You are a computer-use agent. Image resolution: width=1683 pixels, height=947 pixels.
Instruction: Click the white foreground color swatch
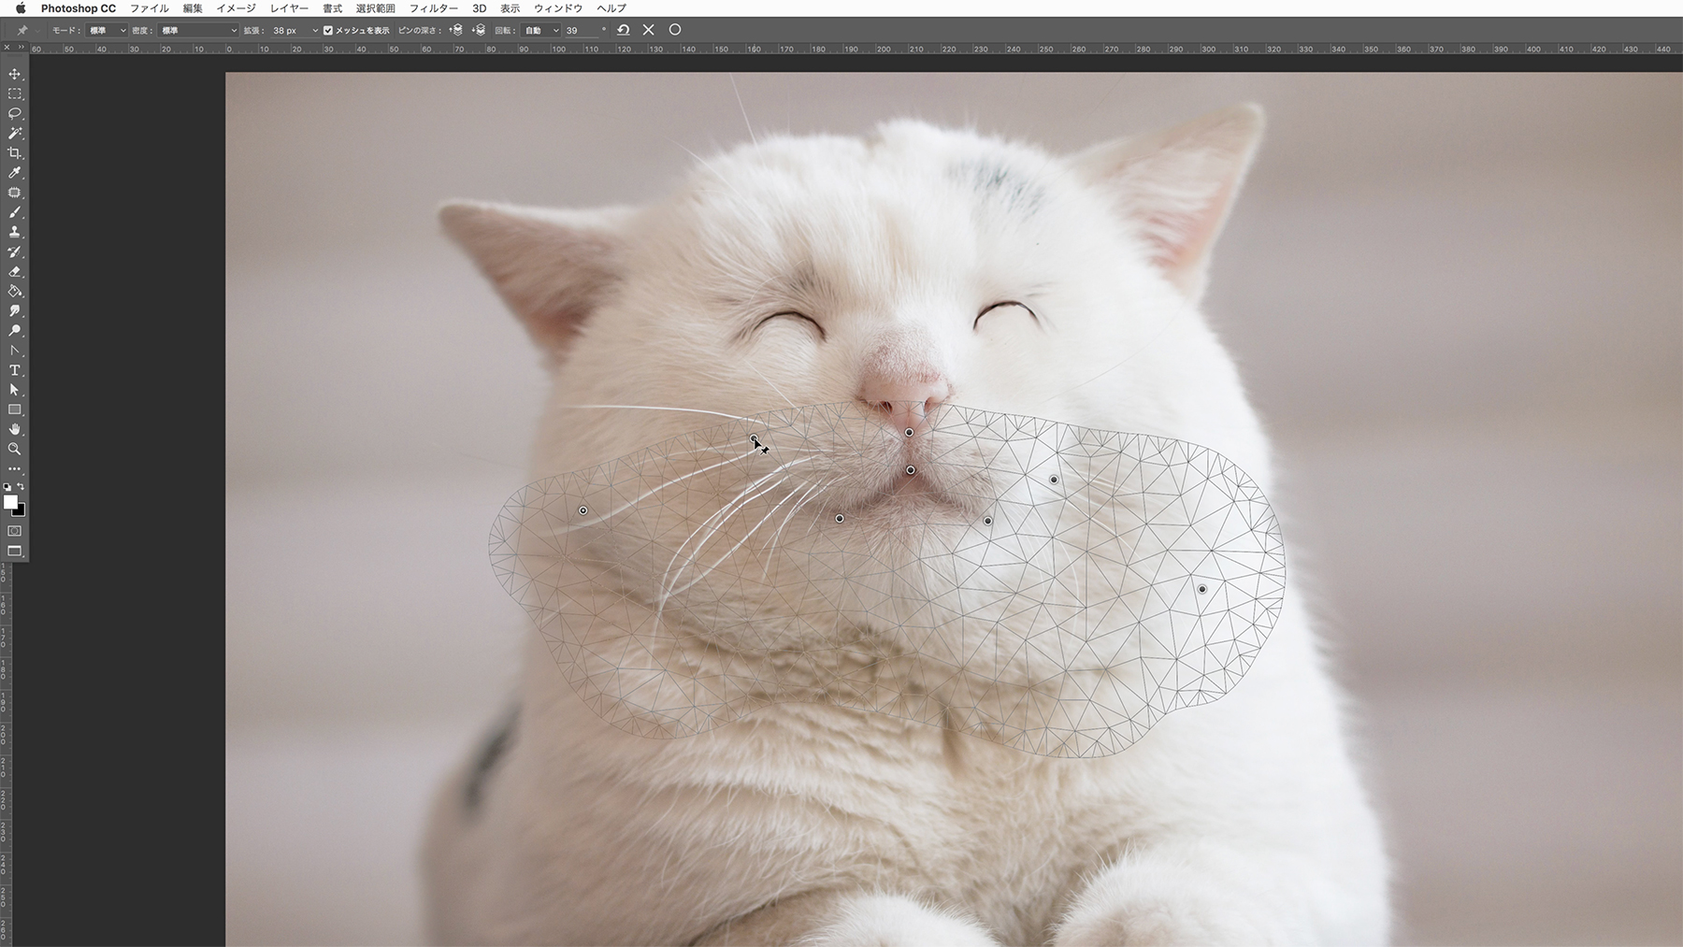click(10, 502)
